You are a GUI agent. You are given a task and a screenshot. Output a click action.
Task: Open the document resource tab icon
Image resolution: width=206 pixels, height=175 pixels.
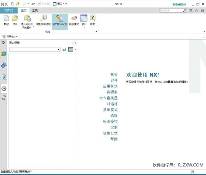pyautogui.click(x=4, y=77)
